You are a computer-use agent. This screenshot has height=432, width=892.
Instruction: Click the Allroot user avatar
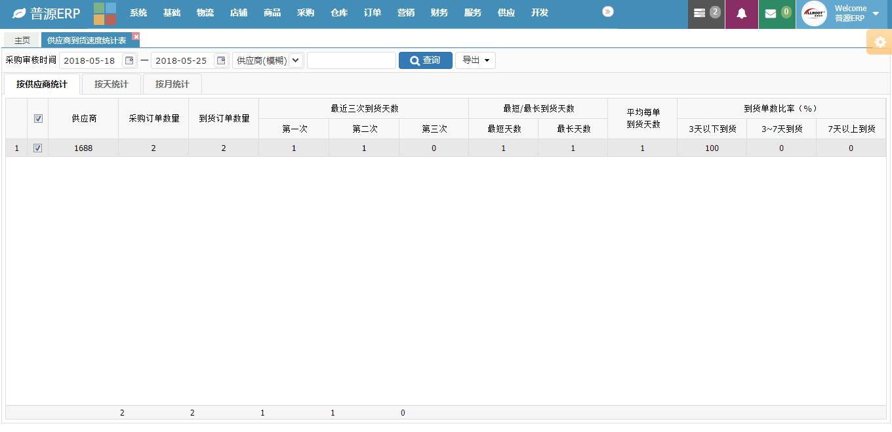pyautogui.click(x=814, y=14)
